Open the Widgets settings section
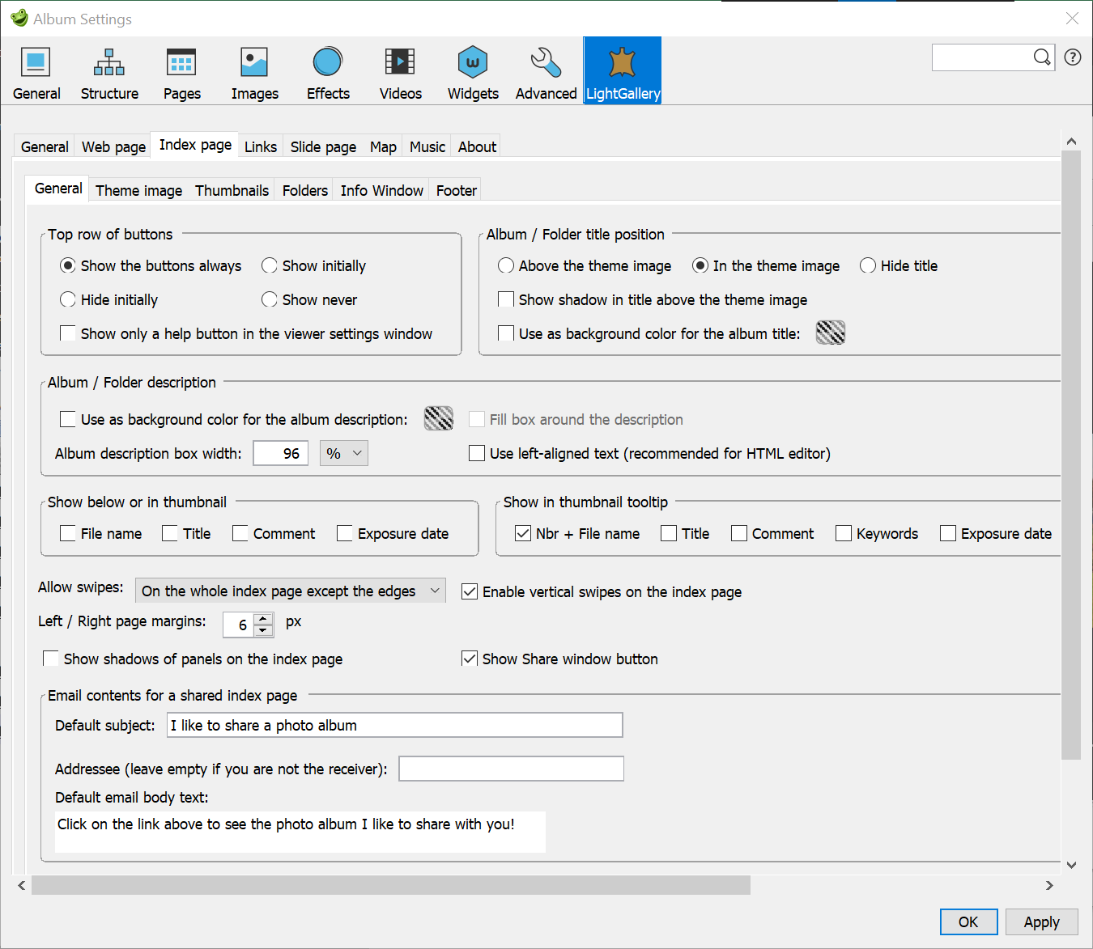 [x=472, y=71]
